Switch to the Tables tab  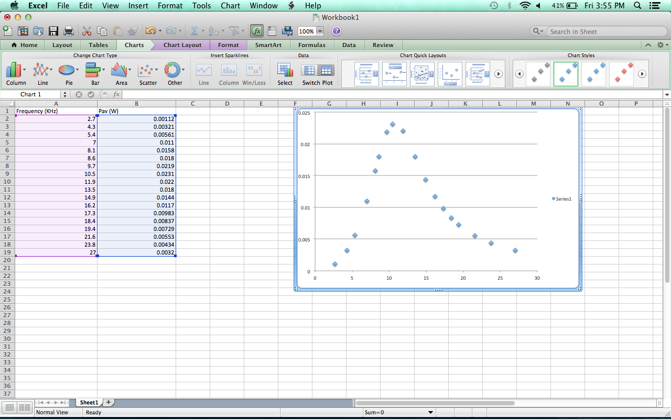pyautogui.click(x=98, y=45)
